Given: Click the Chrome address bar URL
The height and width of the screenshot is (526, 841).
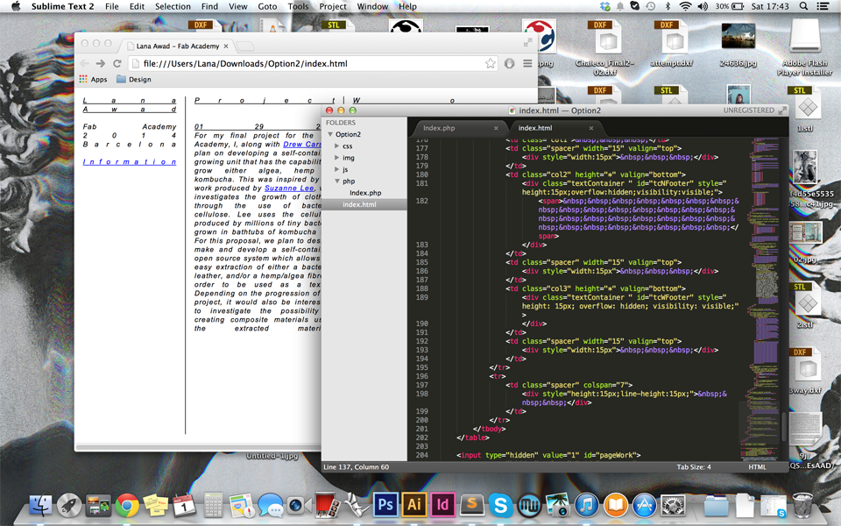Looking at the screenshot, I should click(245, 63).
